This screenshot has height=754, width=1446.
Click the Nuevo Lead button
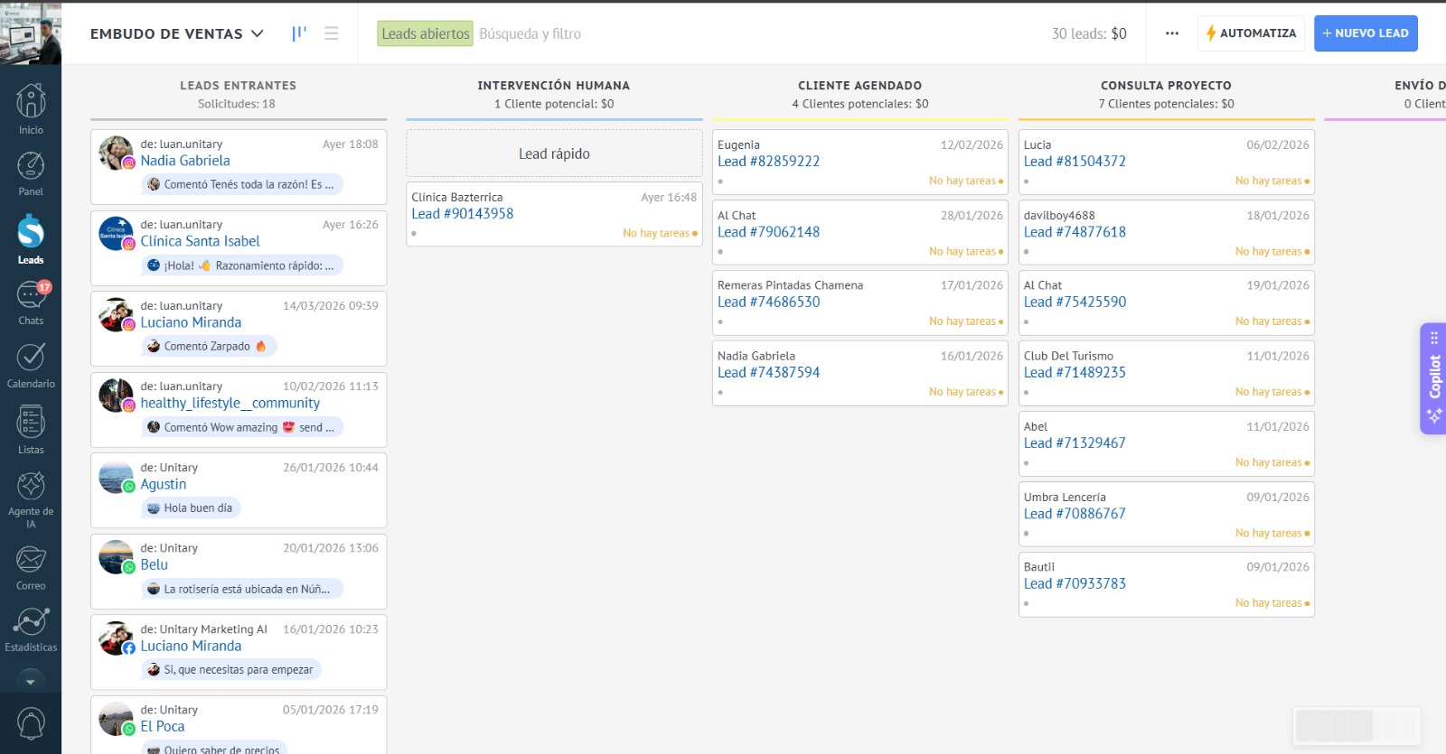coord(1366,33)
